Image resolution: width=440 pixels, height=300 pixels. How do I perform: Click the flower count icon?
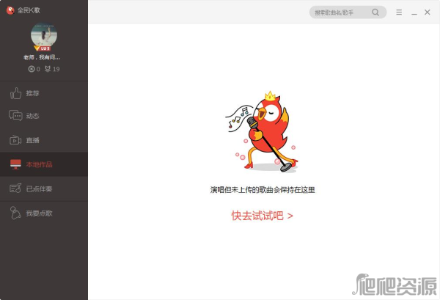[x=48, y=69]
